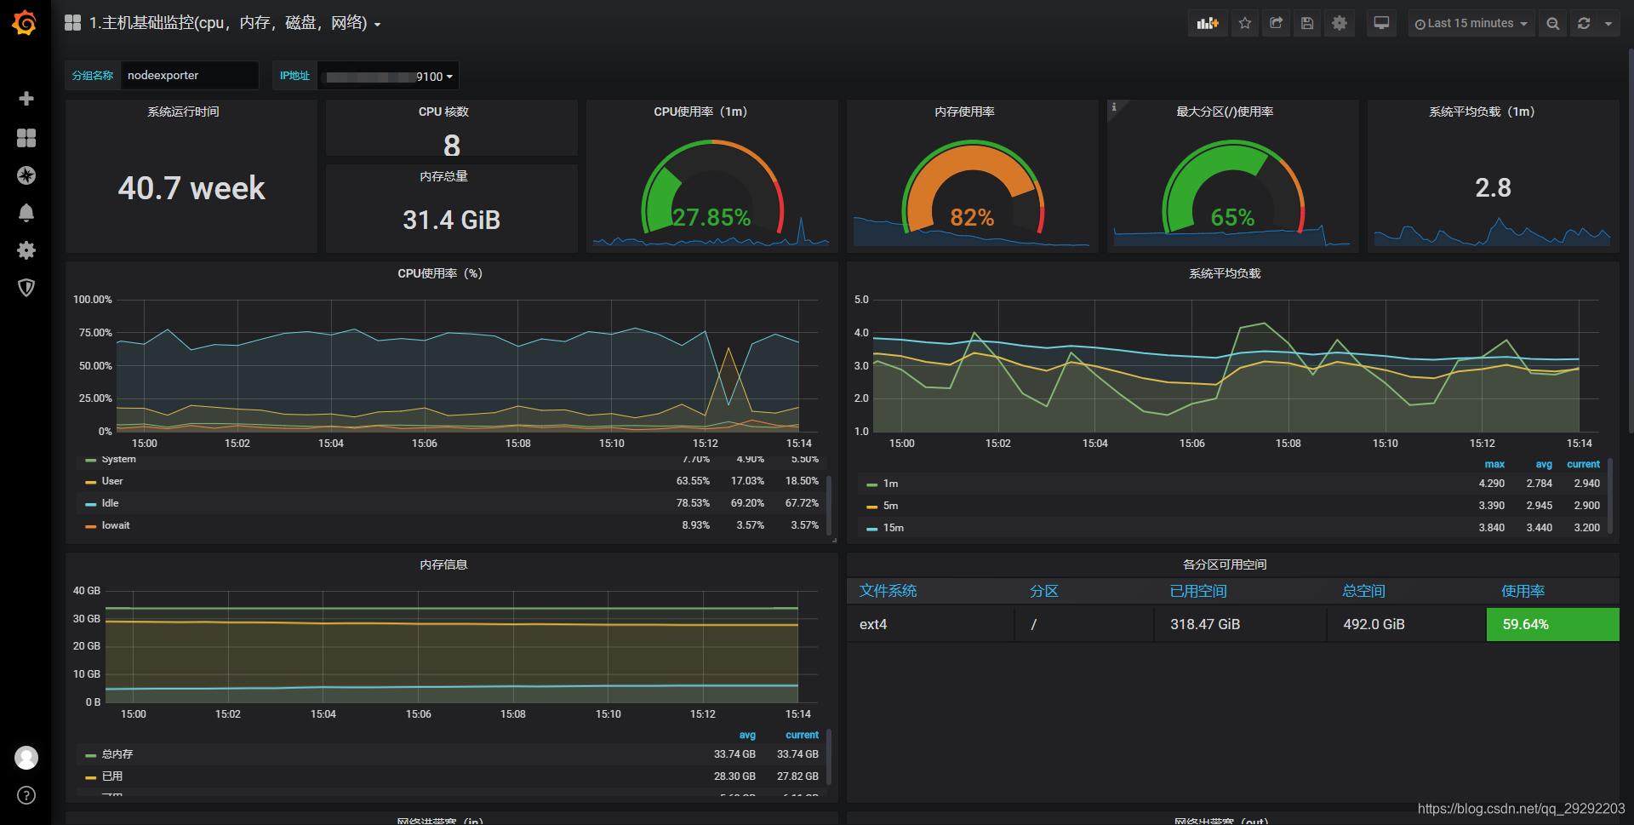Open the 系统平均负载 graph panel title menu
The image size is (1634, 825).
coord(1225,273)
